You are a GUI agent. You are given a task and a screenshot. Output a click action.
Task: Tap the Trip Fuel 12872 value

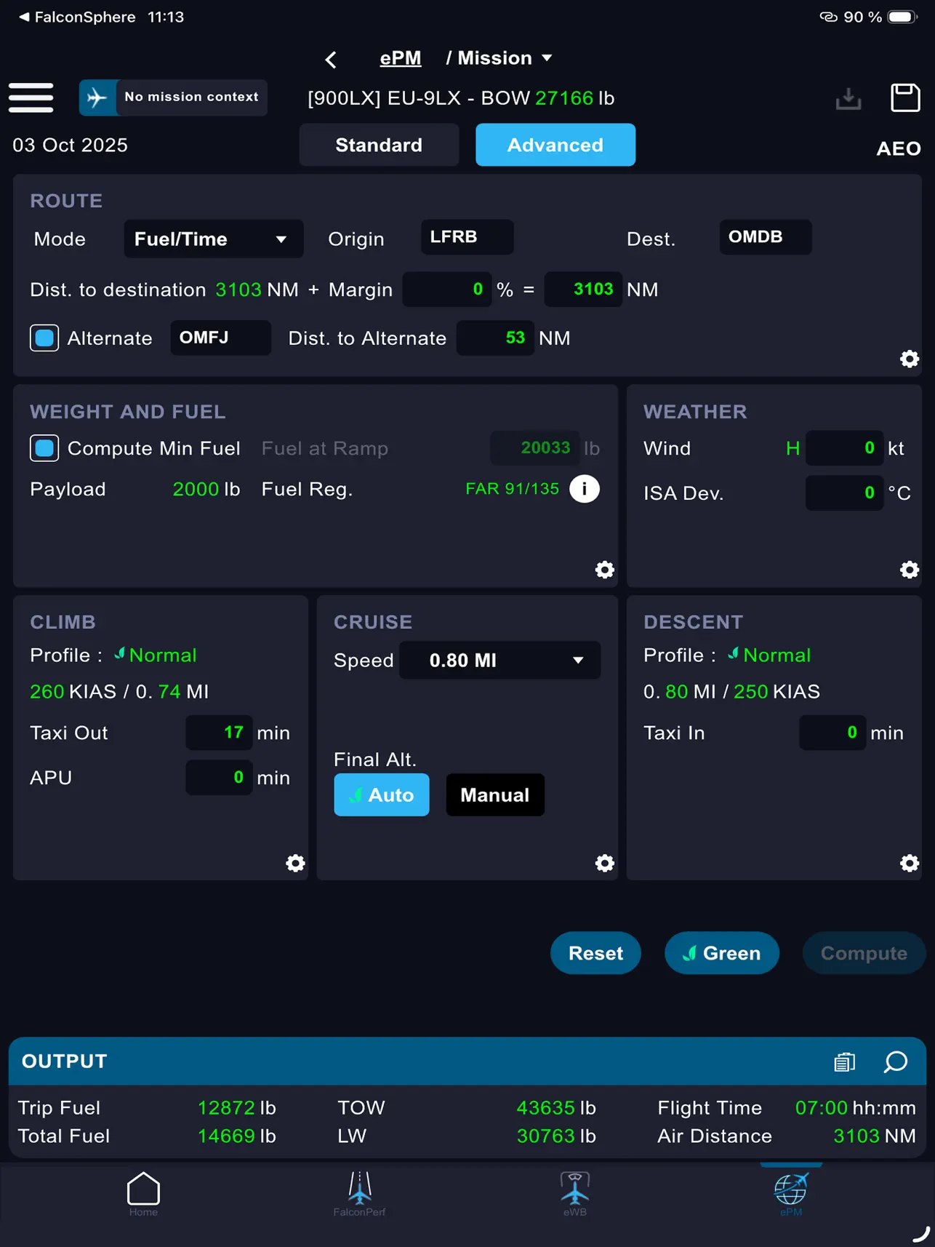(226, 1108)
